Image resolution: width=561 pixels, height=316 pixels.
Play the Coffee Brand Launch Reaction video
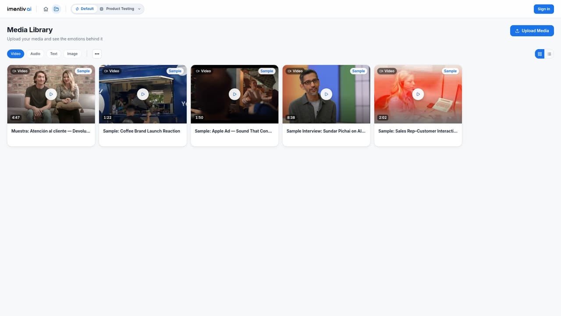(x=143, y=94)
